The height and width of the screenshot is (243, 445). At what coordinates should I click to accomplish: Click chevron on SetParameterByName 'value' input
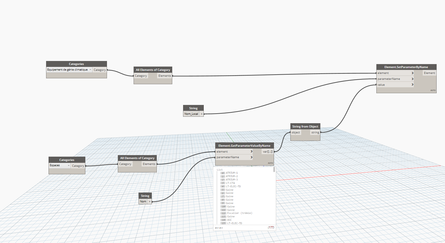click(x=413, y=85)
